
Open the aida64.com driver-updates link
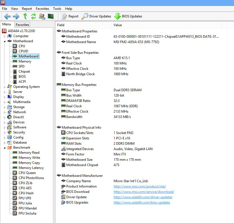click(143, 197)
